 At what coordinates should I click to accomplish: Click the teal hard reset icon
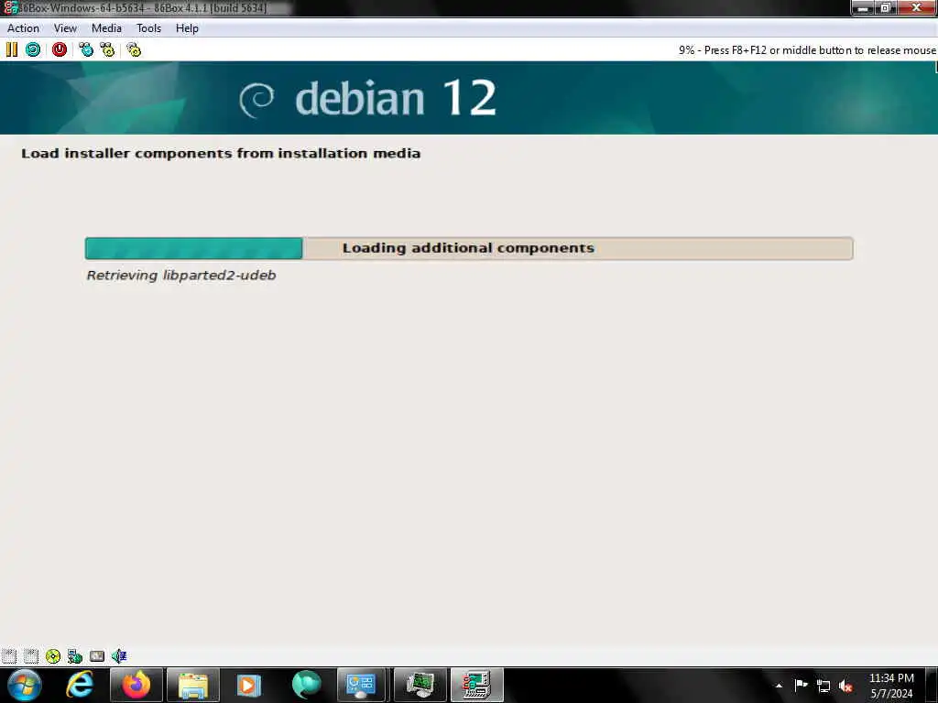coord(33,49)
